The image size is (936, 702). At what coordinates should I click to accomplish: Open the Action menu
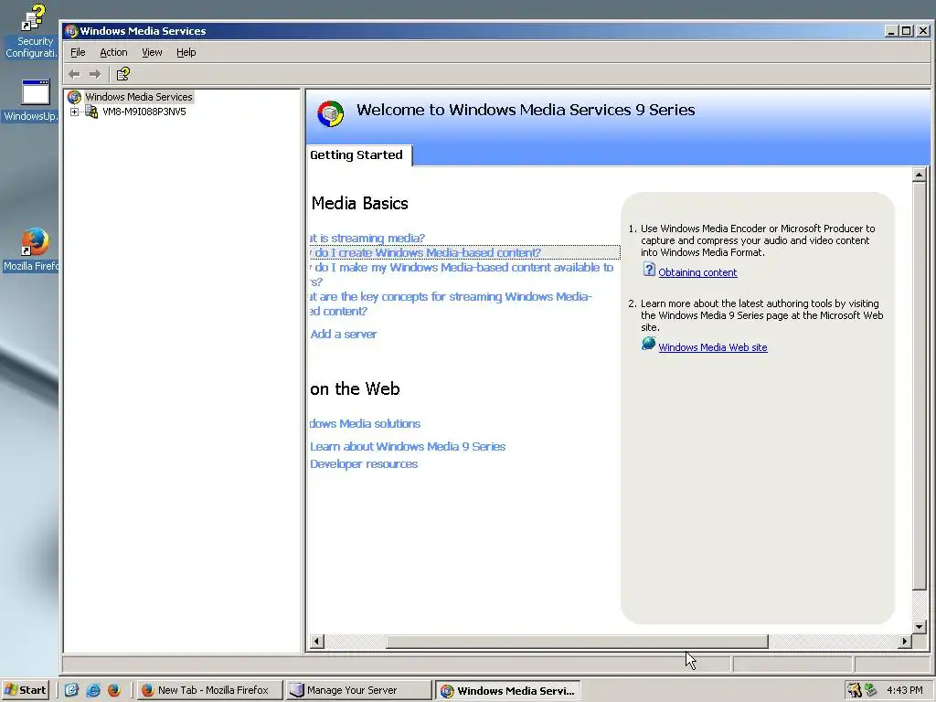click(x=113, y=52)
